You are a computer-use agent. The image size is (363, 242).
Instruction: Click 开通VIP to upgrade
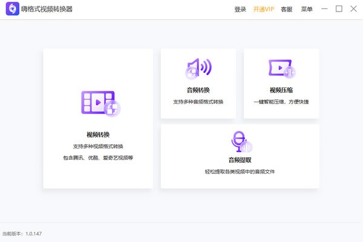pos(263,9)
